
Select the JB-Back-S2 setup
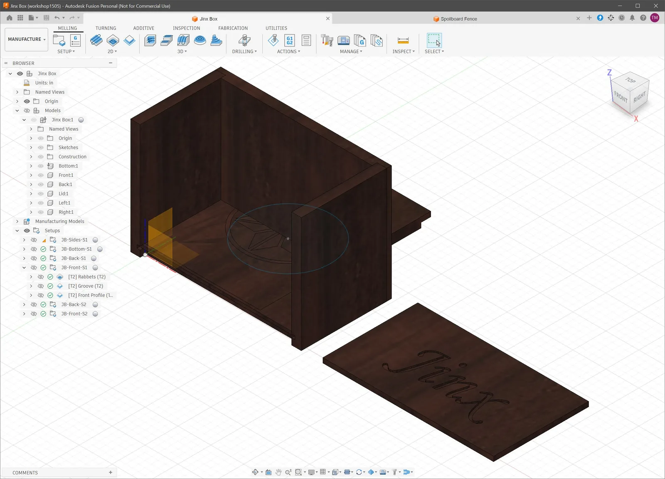click(x=74, y=305)
